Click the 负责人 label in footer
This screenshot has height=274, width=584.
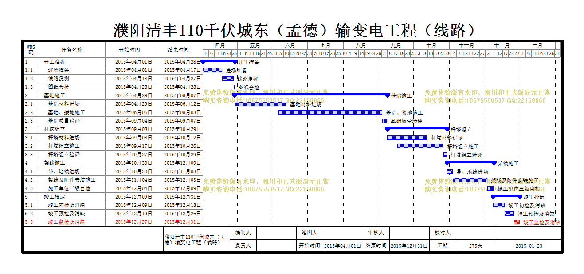[x=243, y=246]
